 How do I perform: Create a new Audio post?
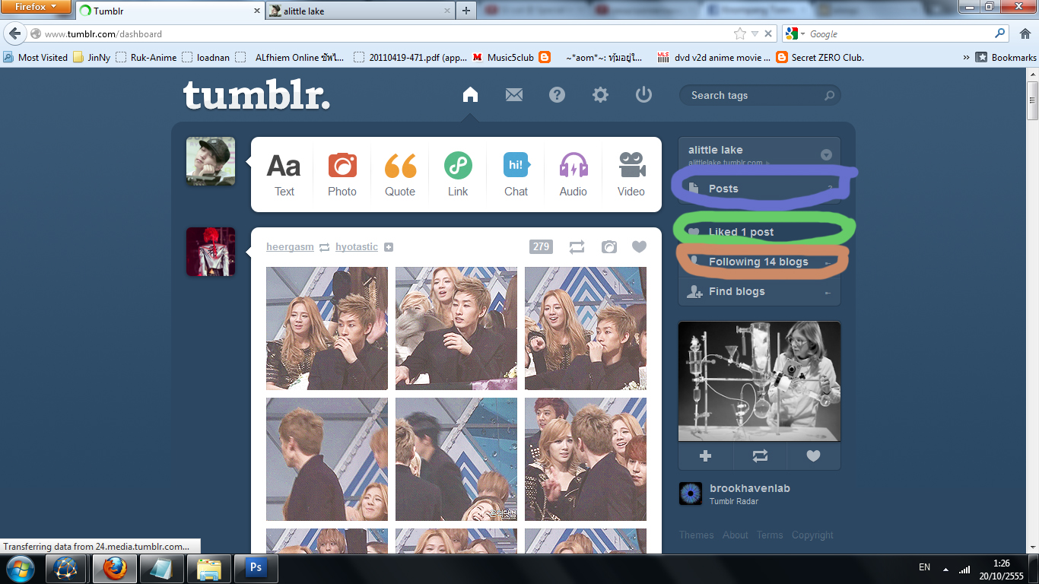point(574,175)
